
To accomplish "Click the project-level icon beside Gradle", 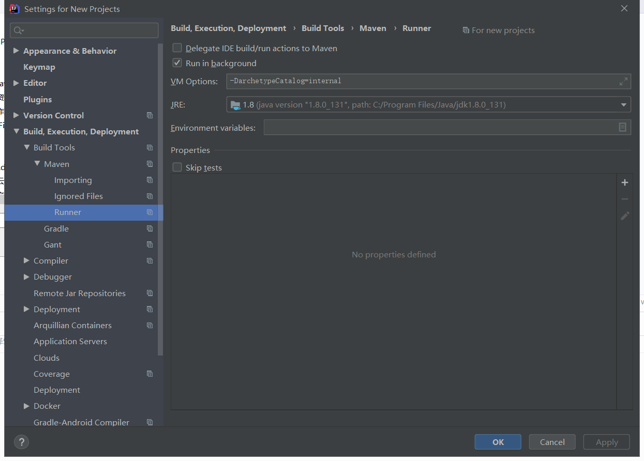I will tap(149, 228).
